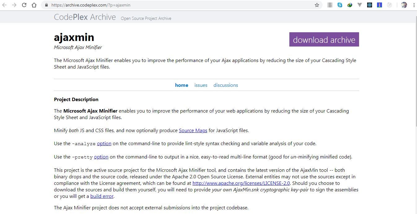Bookmark this page with the star icon
Image resolution: width=417 pixels, height=214 pixels.
(317, 5)
